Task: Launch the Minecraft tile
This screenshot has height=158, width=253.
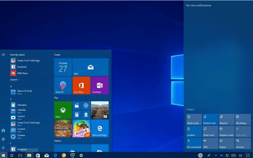Action: (x=63, y=129)
